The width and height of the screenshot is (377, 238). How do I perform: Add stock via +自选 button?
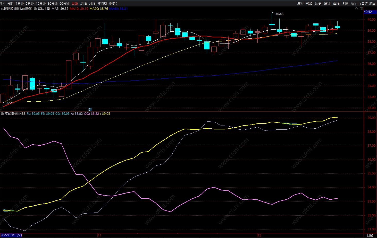pos(364,4)
